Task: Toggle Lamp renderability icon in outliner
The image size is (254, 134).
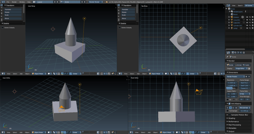Action: point(253,28)
